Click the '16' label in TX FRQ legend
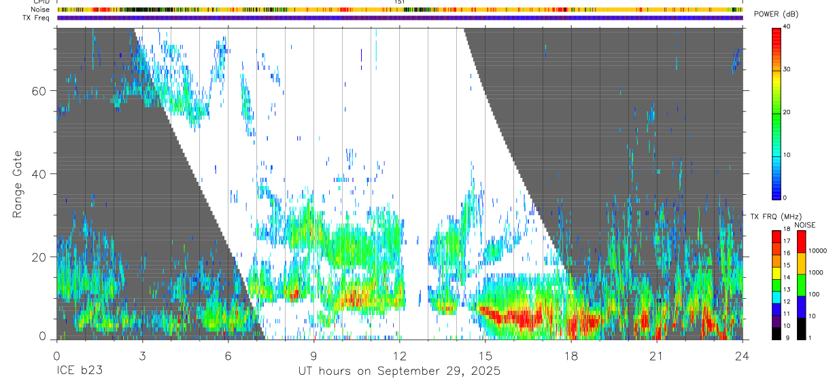835x385 pixels. pyautogui.click(x=787, y=253)
